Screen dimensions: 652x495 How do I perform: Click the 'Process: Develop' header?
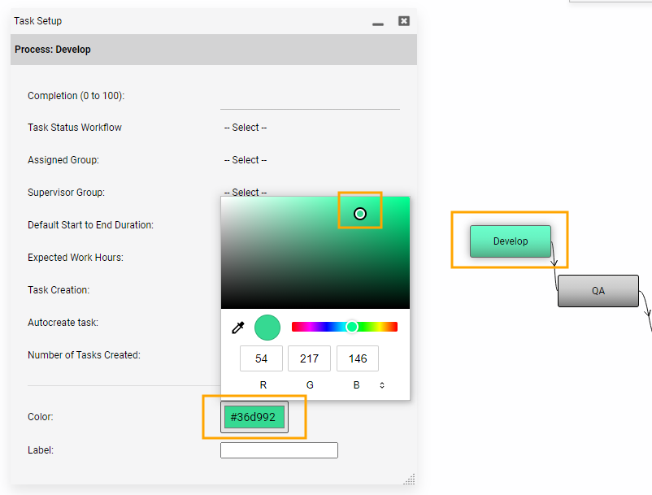coord(214,50)
